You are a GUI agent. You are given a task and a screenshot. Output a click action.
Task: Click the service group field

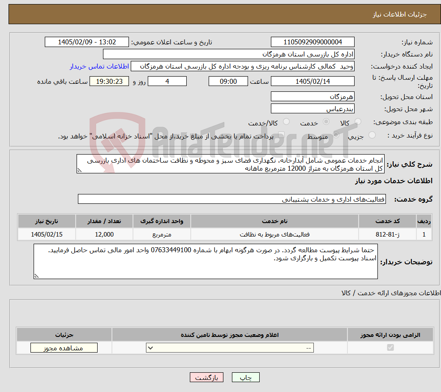232,199
